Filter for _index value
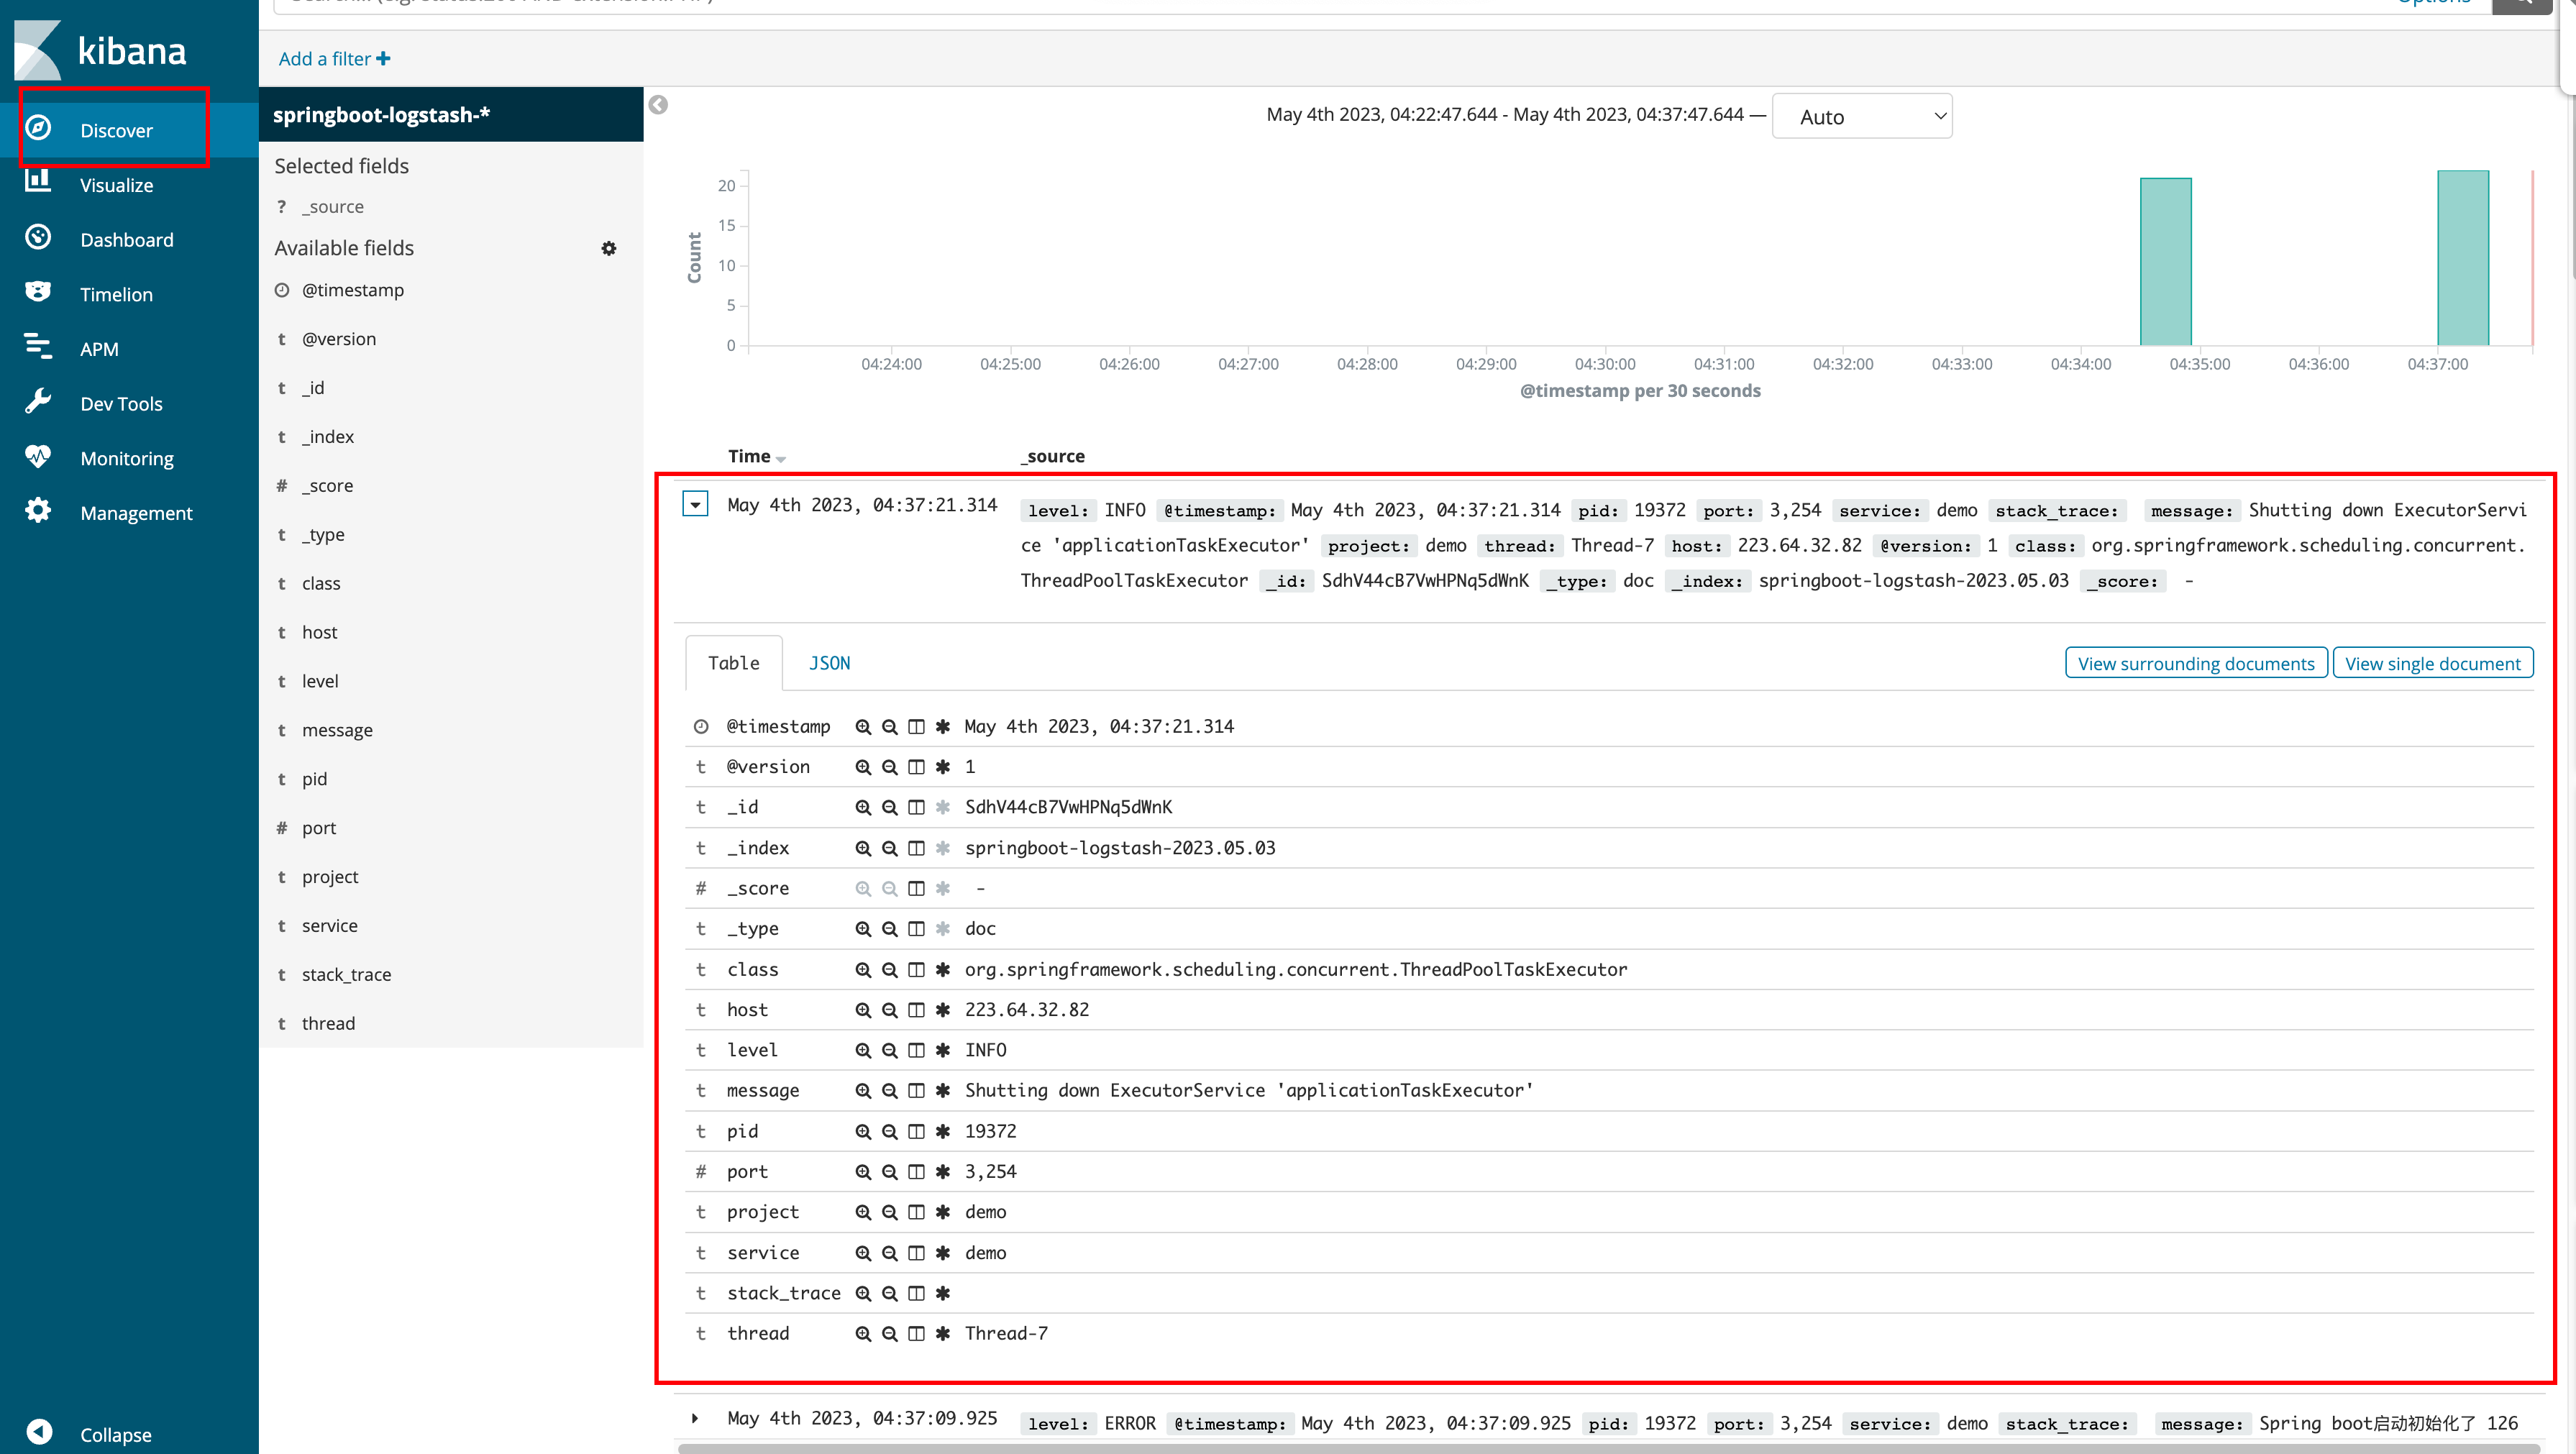The width and height of the screenshot is (2576, 1454). (863, 848)
